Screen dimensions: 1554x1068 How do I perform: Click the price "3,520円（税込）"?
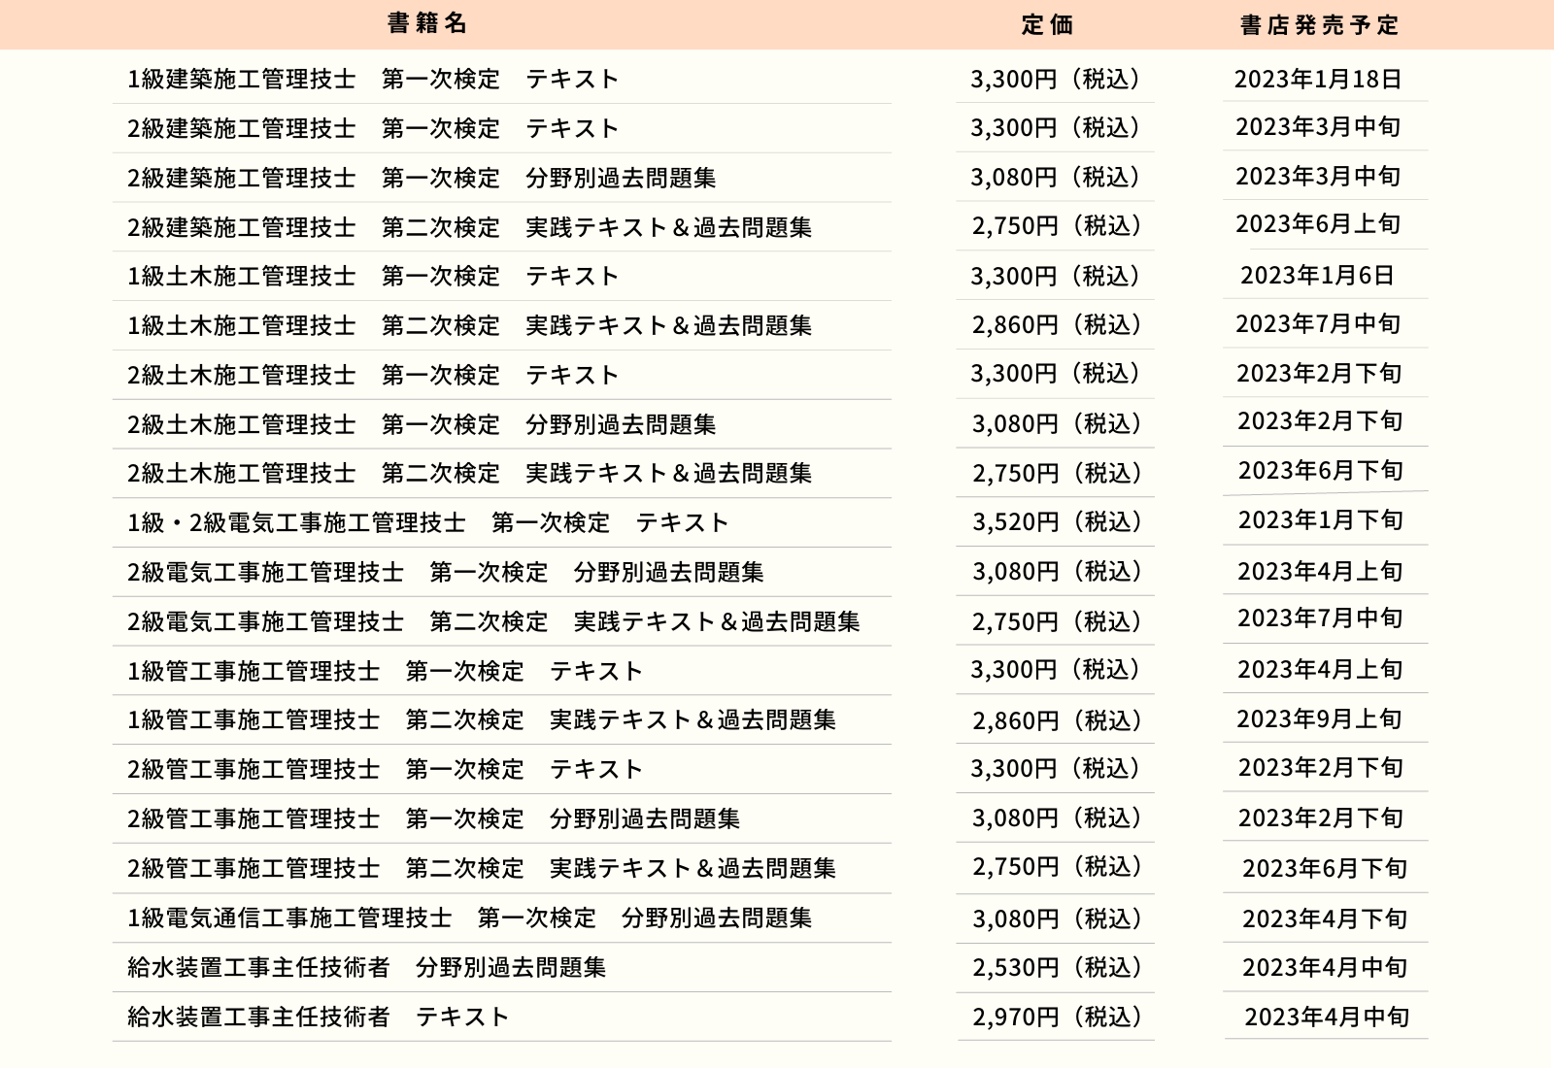tap(1057, 521)
